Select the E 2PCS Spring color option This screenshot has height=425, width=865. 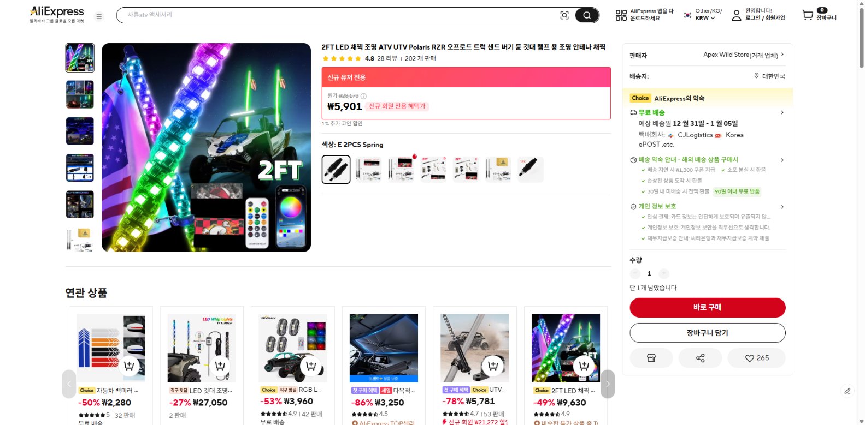click(336, 169)
